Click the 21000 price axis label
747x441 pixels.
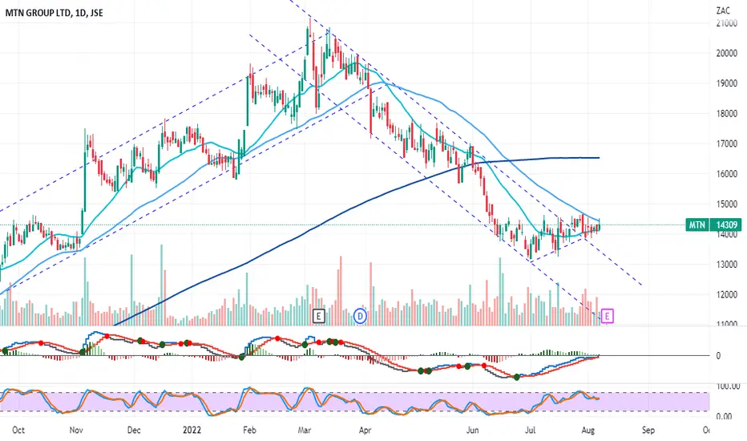[x=726, y=23]
